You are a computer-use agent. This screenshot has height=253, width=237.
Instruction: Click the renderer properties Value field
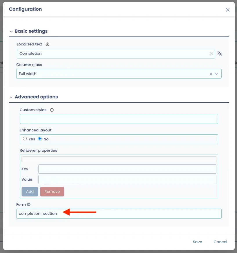[x=127, y=179]
